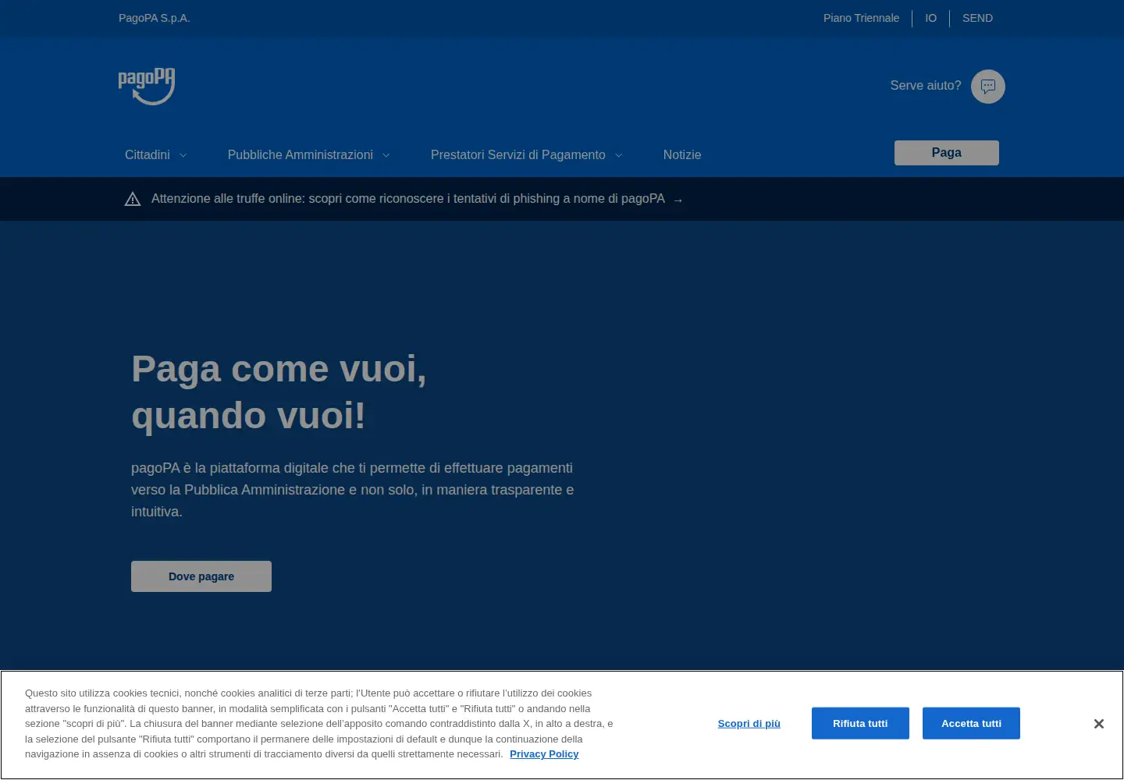Expand Prestatori Servizi di Pagamento menu
The height and width of the screenshot is (780, 1124).
coord(527,155)
